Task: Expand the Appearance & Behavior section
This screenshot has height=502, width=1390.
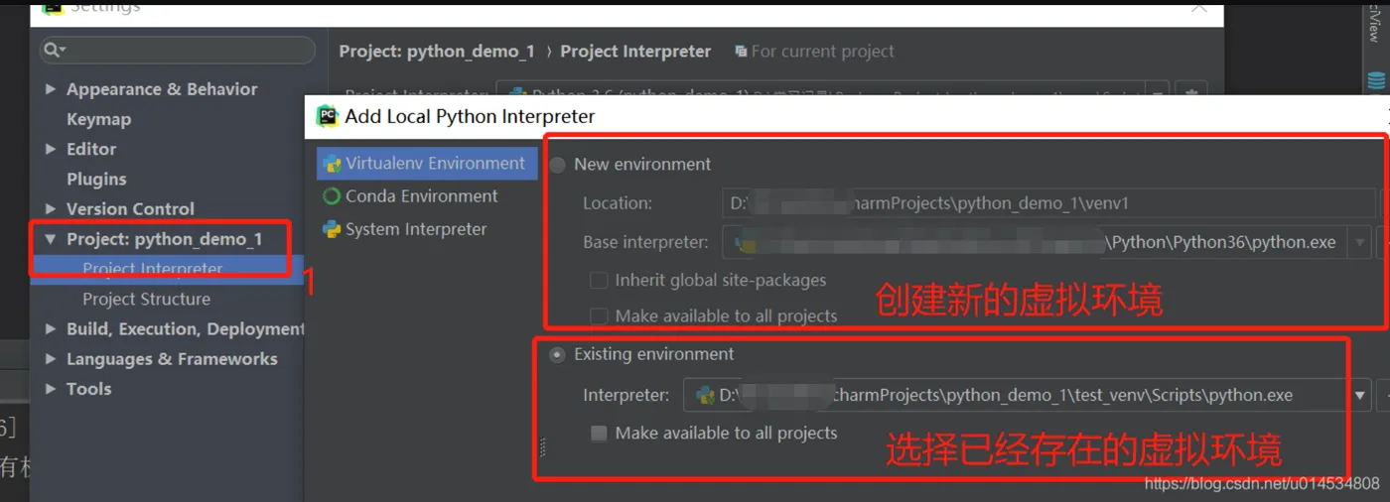Action: tap(51, 89)
